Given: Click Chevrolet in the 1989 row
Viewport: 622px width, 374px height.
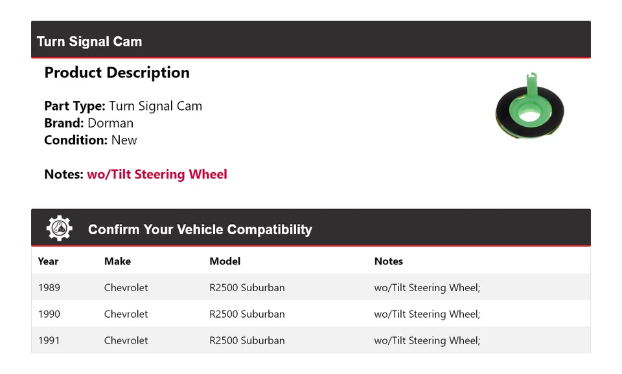Looking at the screenshot, I should tap(126, 287).
